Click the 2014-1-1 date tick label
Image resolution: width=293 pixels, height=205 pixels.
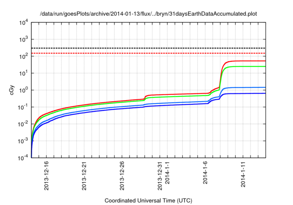[x=167, y=173]
